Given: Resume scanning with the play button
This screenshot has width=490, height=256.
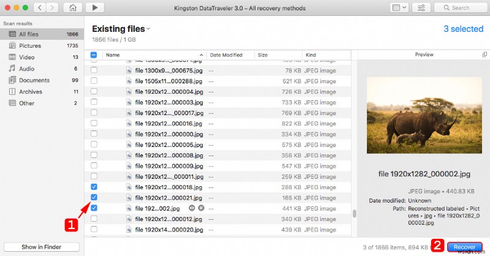Looking at the screenshot, I should click(95, 8).
